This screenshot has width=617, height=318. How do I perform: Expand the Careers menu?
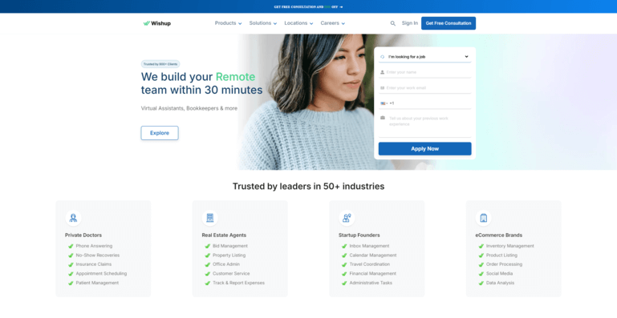332,23
